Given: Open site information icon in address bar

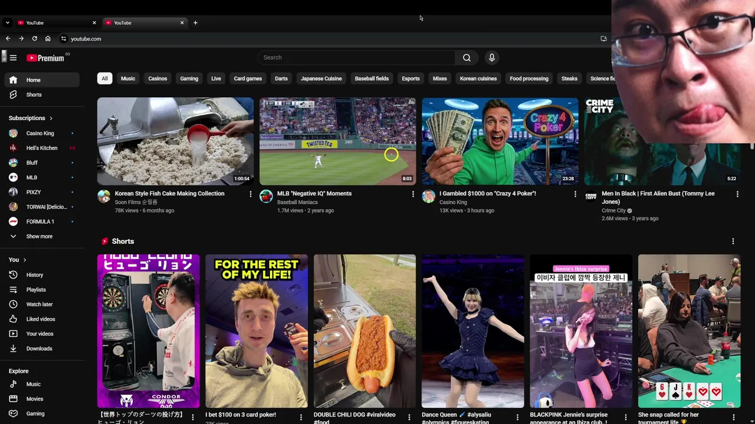Looking at the screenshot, I should point(64,39).
